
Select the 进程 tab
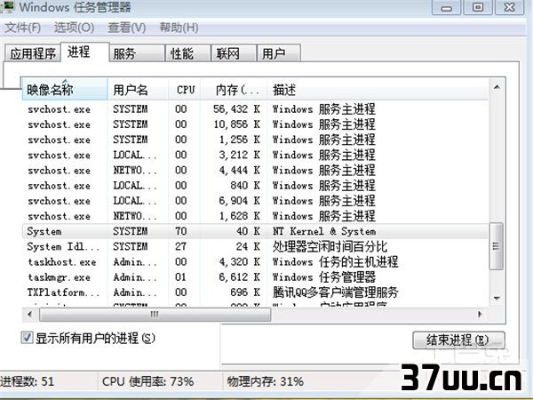[x=85, y=52]
